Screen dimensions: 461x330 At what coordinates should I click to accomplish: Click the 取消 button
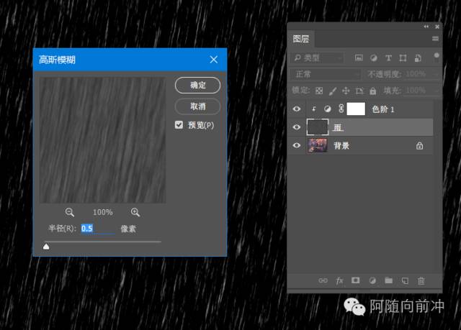(197, 106)
